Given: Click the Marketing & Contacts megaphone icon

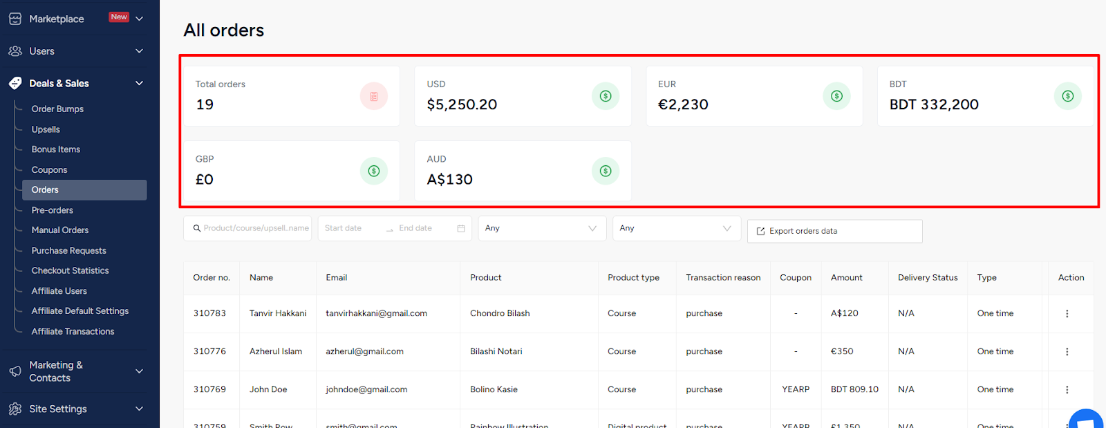Looking at the screenshot, I should click(15, 371).
